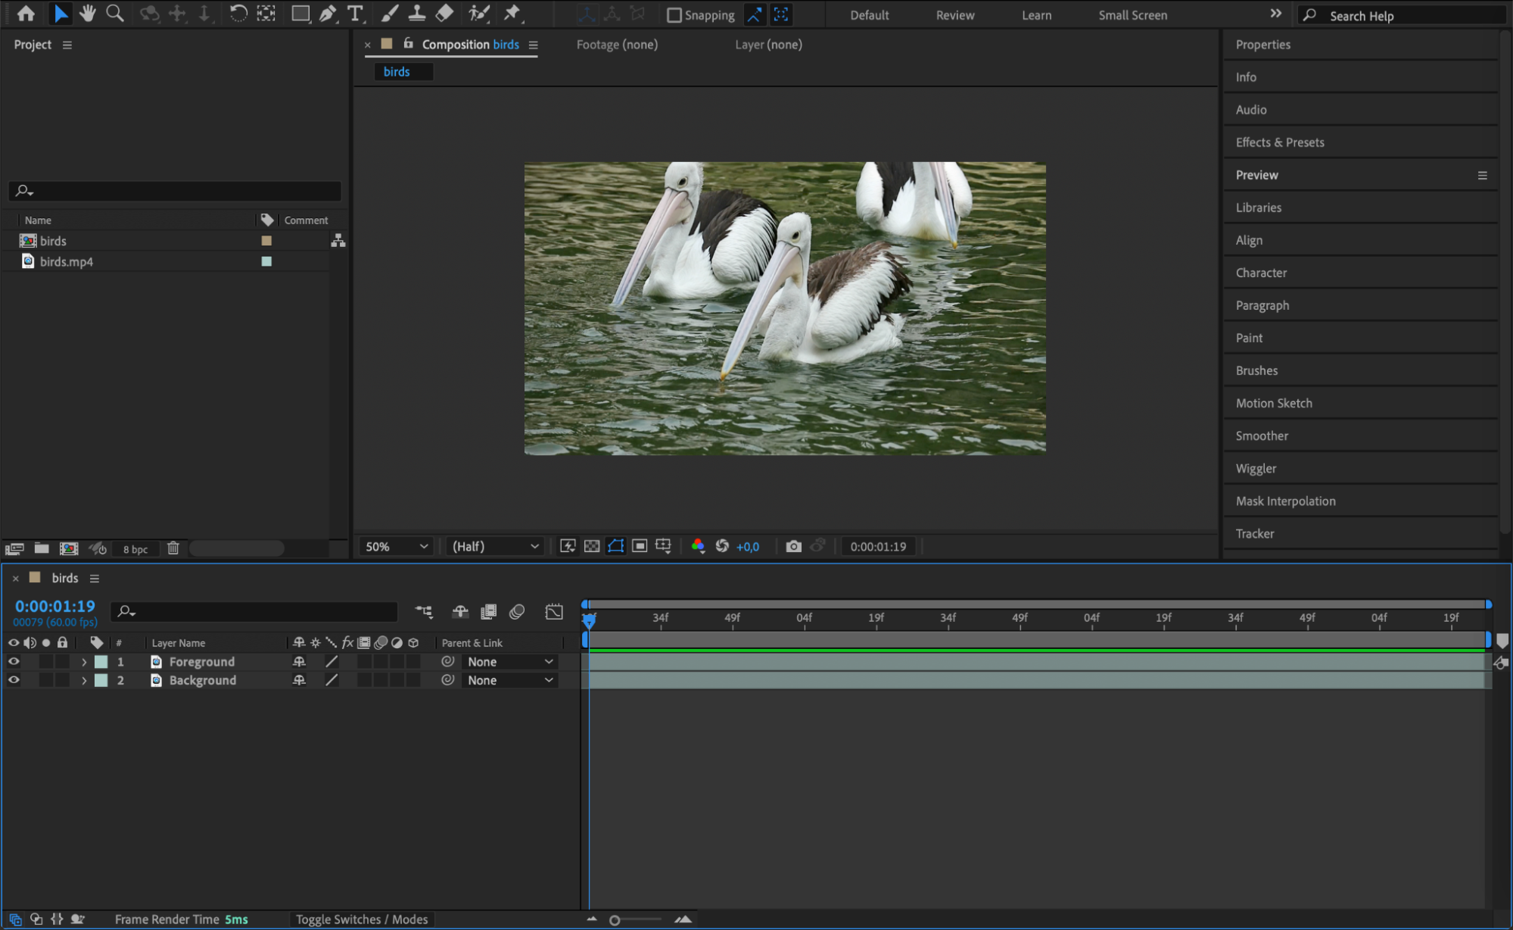Select the Zoom tool in toolbar
1513x930 pixels.
pos(115,14)
